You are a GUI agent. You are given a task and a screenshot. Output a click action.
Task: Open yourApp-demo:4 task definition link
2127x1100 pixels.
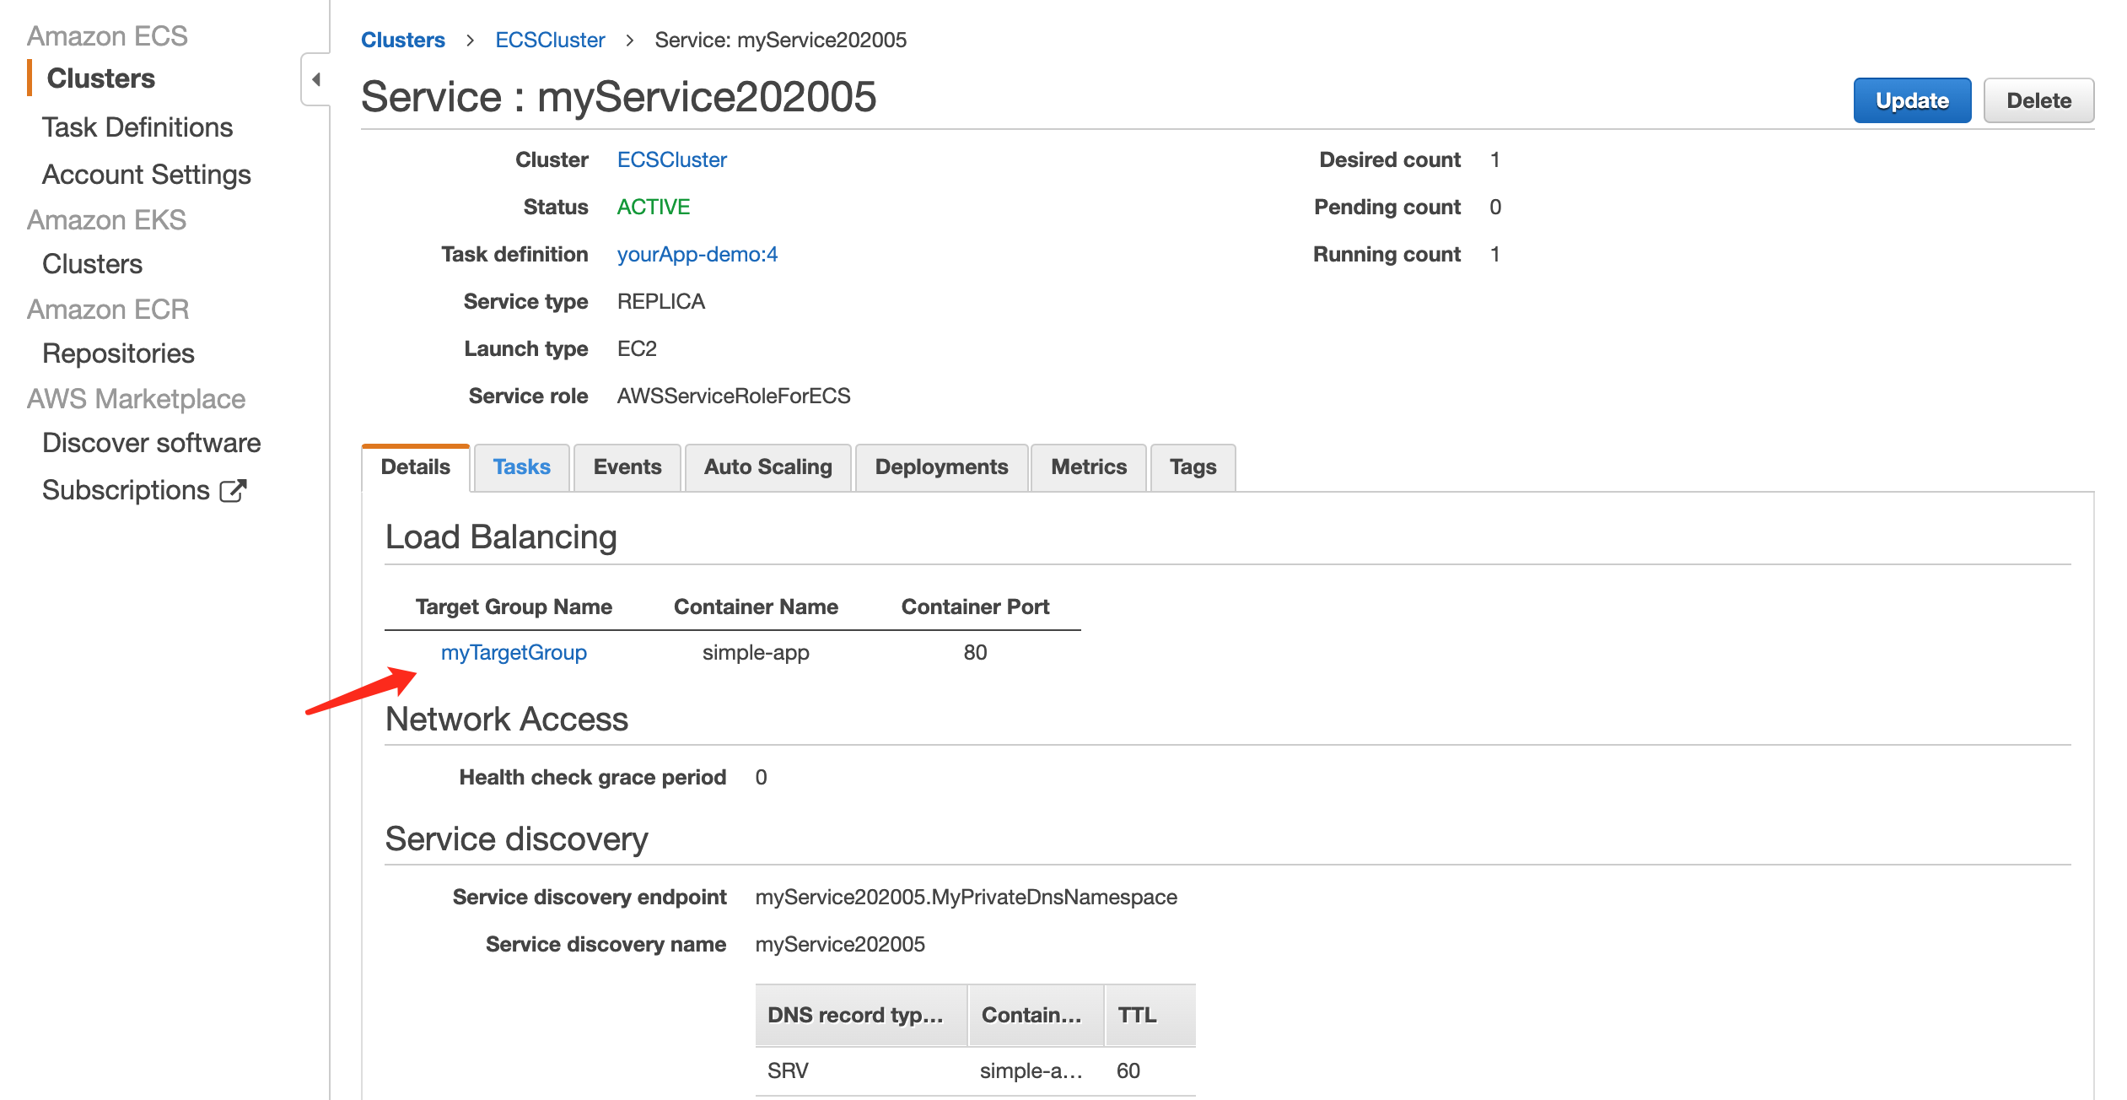697,255
